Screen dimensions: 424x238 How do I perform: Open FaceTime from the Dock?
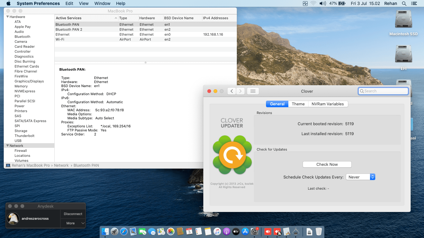142,231
